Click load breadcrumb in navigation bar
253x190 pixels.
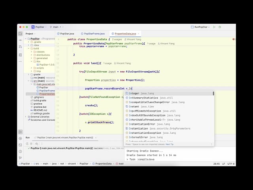pos(119,163)
